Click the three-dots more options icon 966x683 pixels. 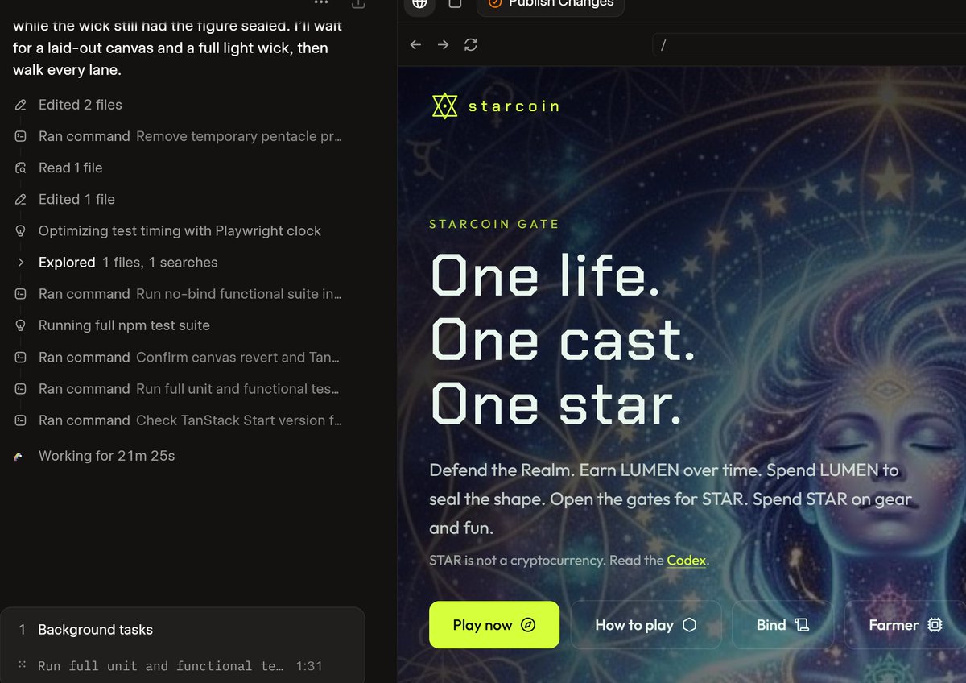click(321, 3)
